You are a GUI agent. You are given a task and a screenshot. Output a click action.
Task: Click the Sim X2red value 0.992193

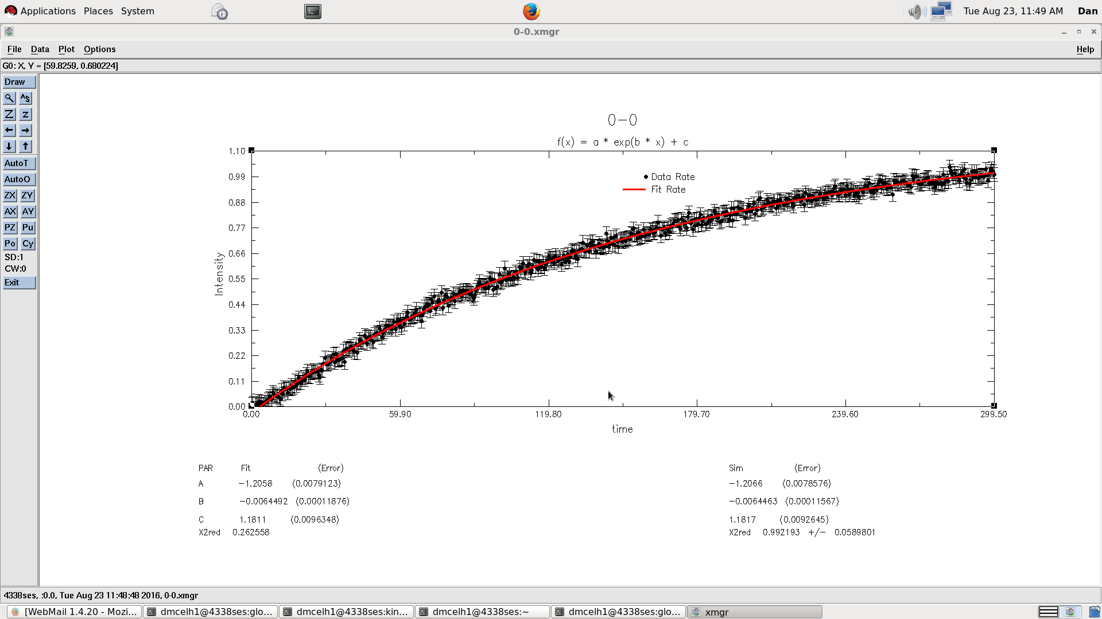point(781,532)
